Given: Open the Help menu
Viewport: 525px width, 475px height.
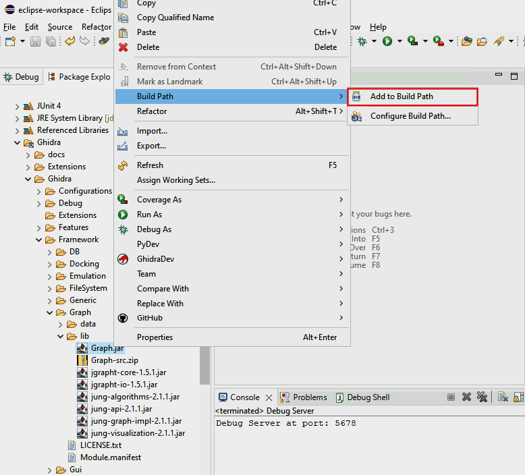Looking at the screenshot, I should click(378, 27).
